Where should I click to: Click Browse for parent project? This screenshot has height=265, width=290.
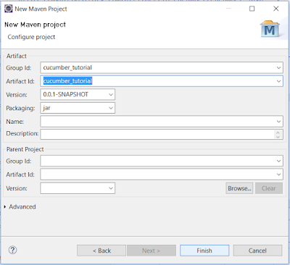tap(239, 188)
